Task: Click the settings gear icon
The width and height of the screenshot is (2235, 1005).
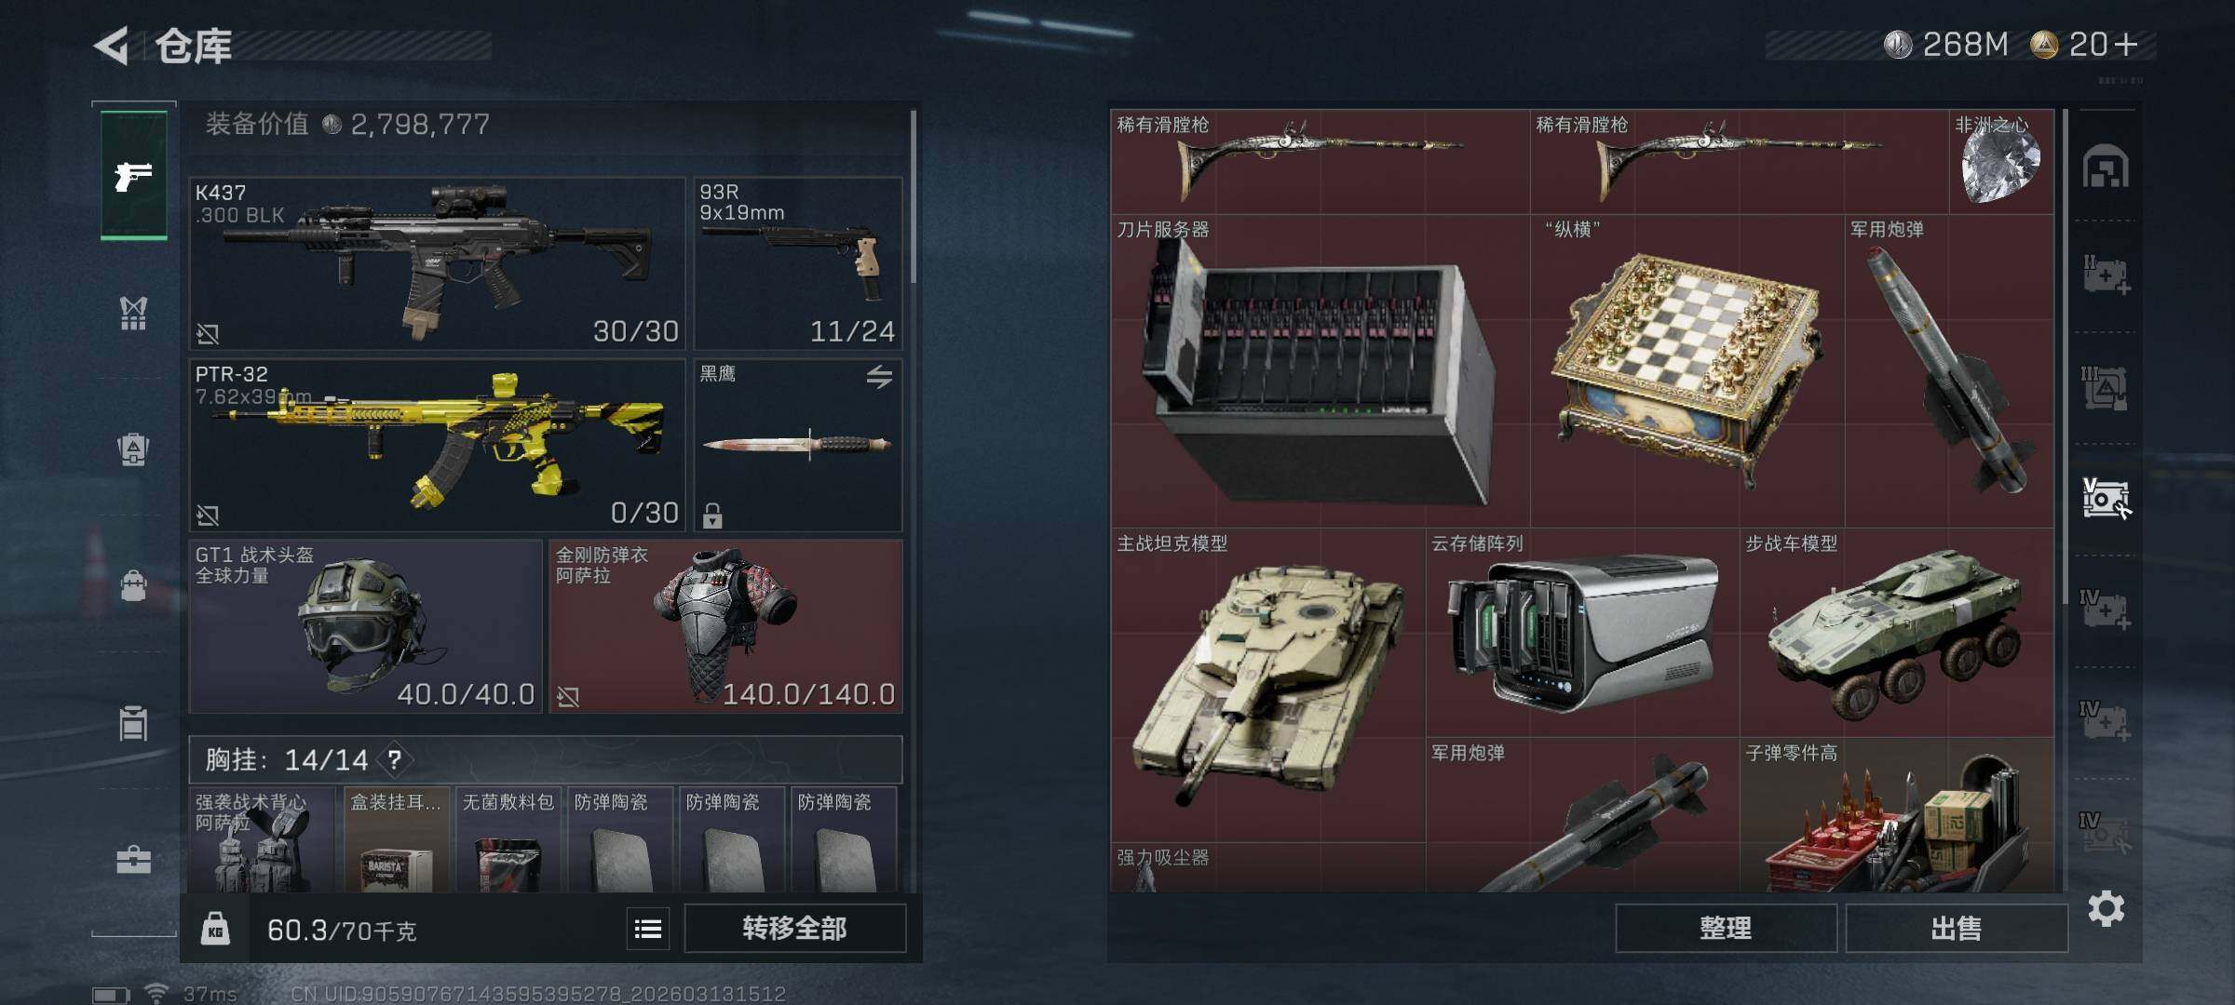Action: pos(2106,908)
